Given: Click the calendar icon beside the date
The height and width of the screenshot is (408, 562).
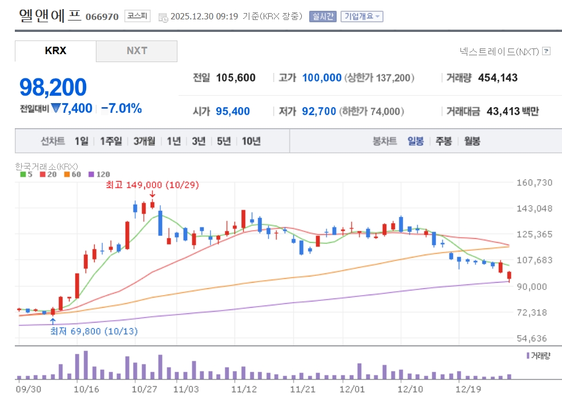Looking at the screenshot, I should pyautogui.click(x=163, y=17).
